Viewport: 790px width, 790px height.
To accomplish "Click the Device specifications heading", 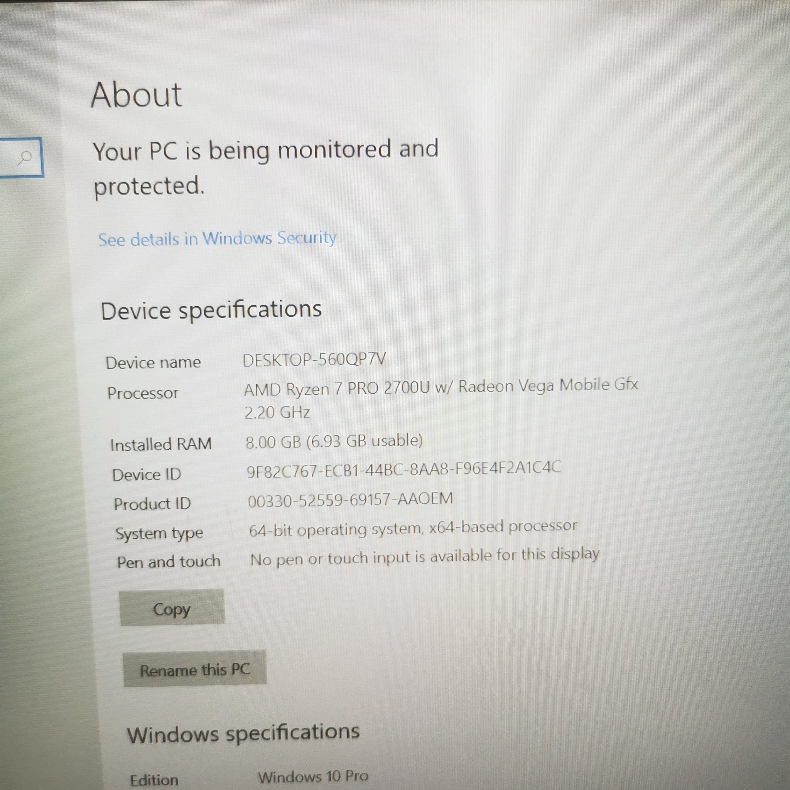I will pyautogui.click(x=211, y=310).
